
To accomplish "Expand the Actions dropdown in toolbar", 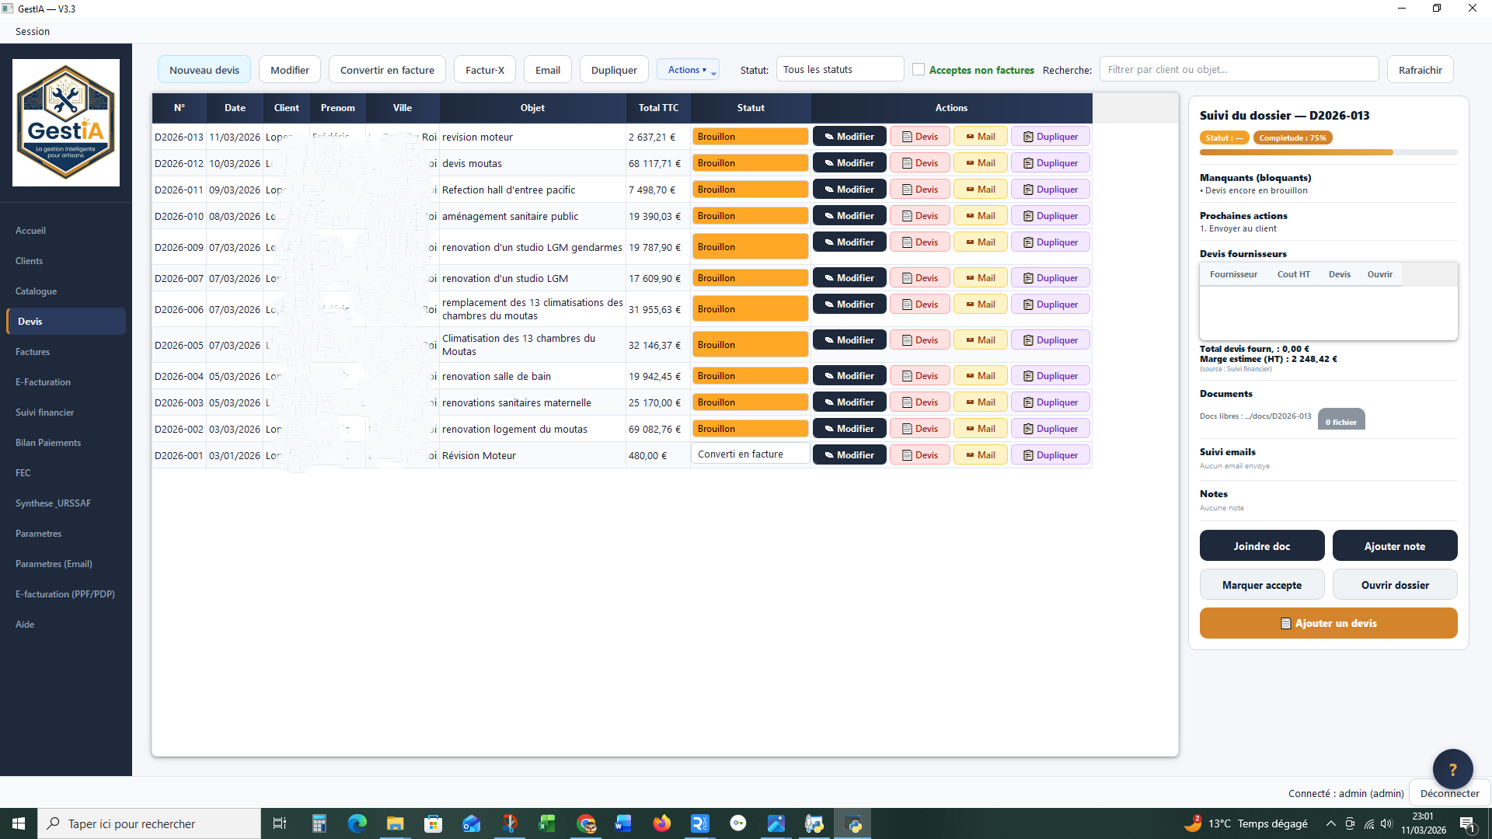I will coord(688,70).
